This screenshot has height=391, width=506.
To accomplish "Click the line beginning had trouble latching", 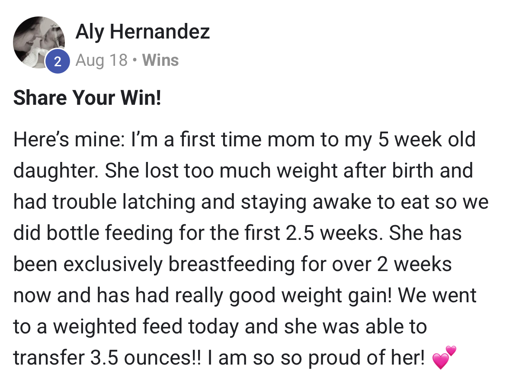I will [251, 203].
